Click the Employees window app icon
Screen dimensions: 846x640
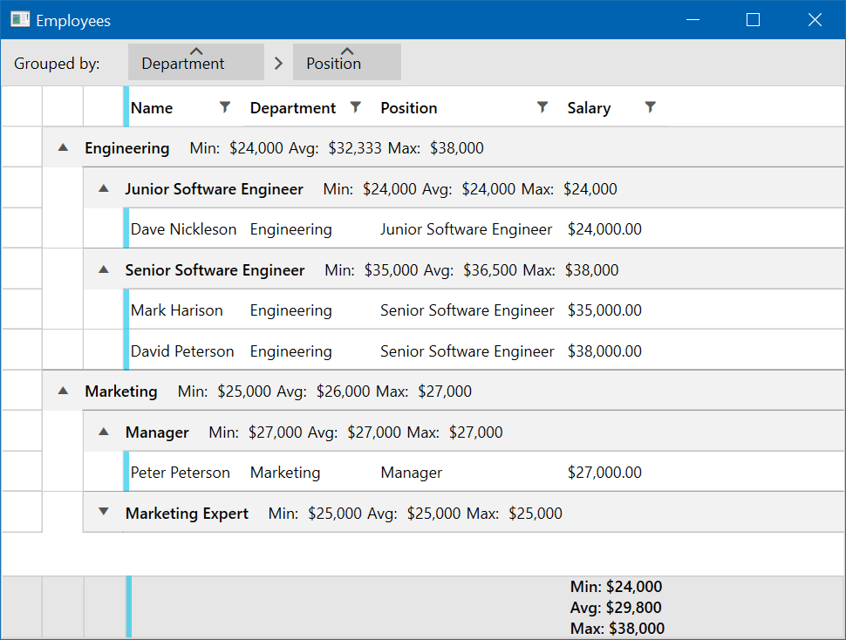pyautogui.click(x=21, y=20)
